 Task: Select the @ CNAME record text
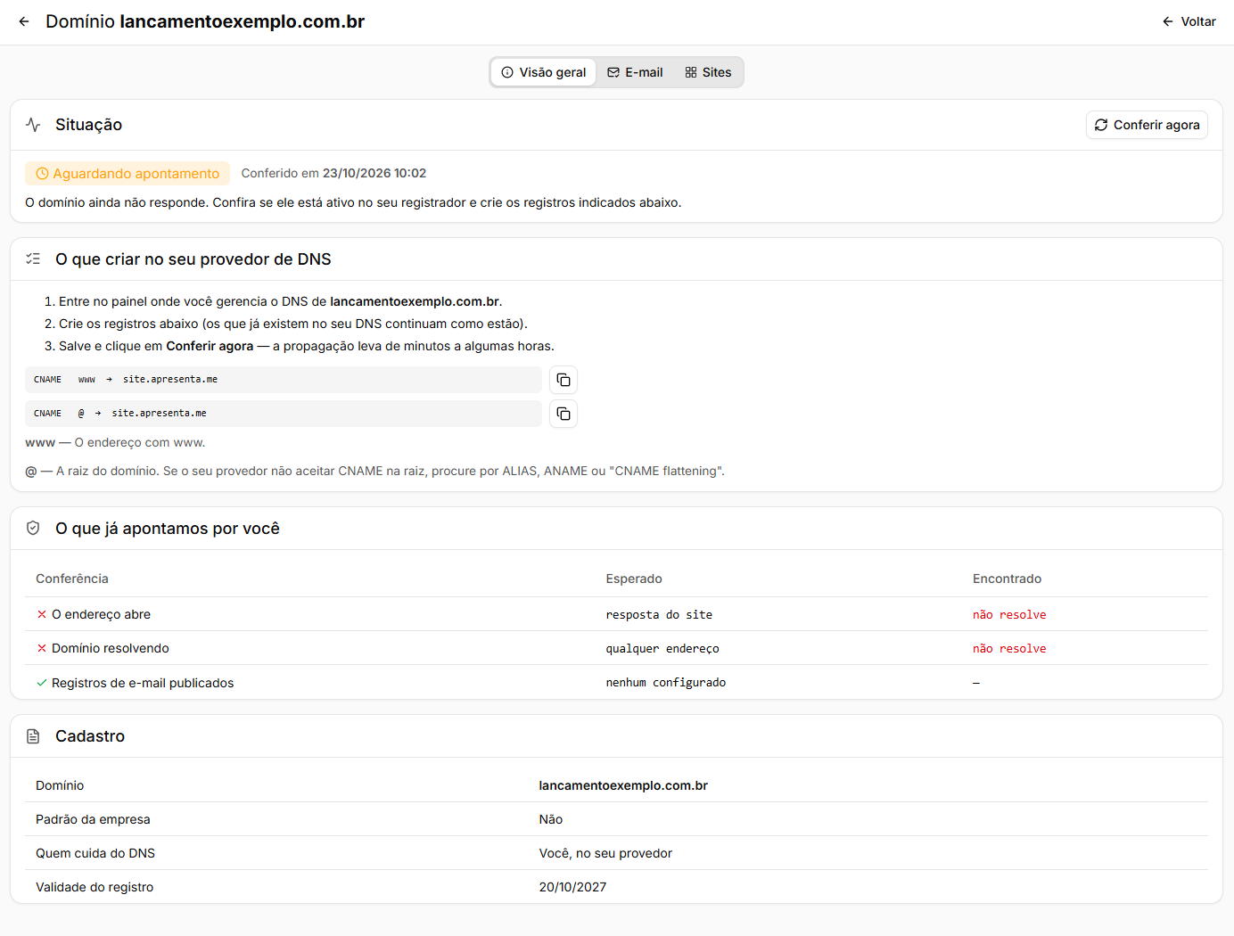(x=284, y=414)
